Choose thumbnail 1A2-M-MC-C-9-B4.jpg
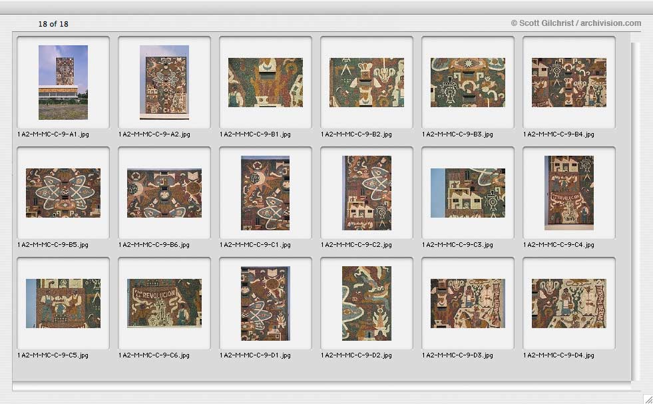The height and width of the screenshot is (404, 653). [569, 83]
